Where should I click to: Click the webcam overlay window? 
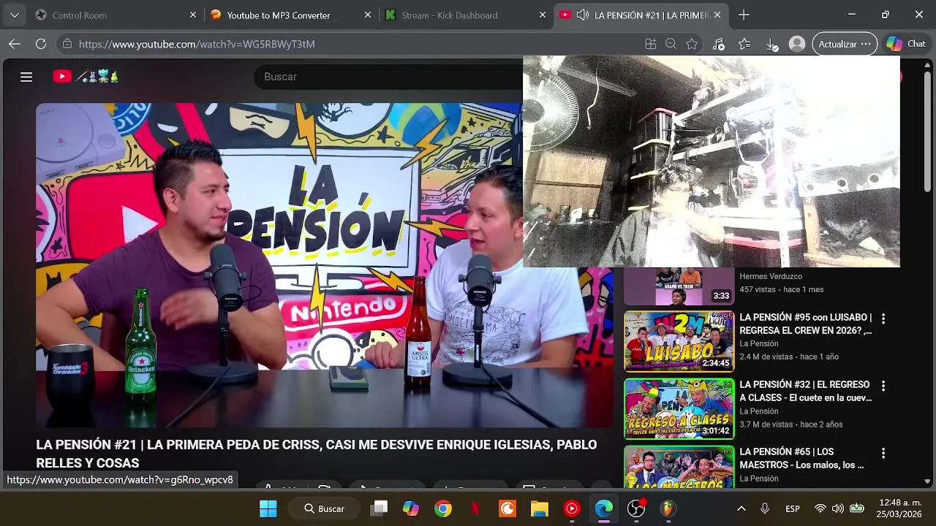tap(712, 161)
